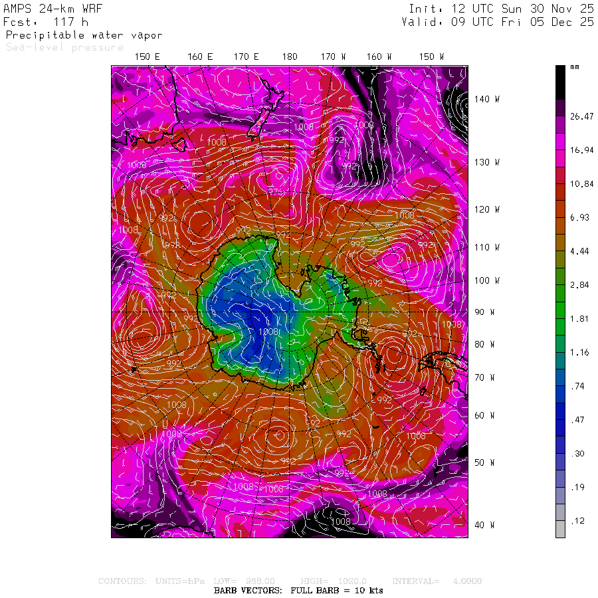Screen dimensions: 598x598
Task: Click the light gray swatch at color bar bottom
Action: (560, 530)
